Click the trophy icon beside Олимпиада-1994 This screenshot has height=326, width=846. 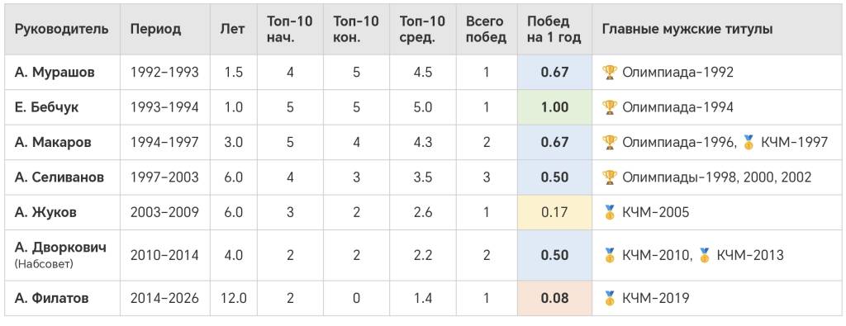(610, 107)
